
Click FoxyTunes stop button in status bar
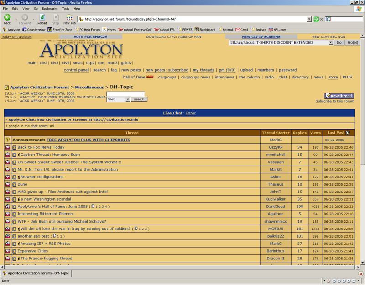click(349, 280)
